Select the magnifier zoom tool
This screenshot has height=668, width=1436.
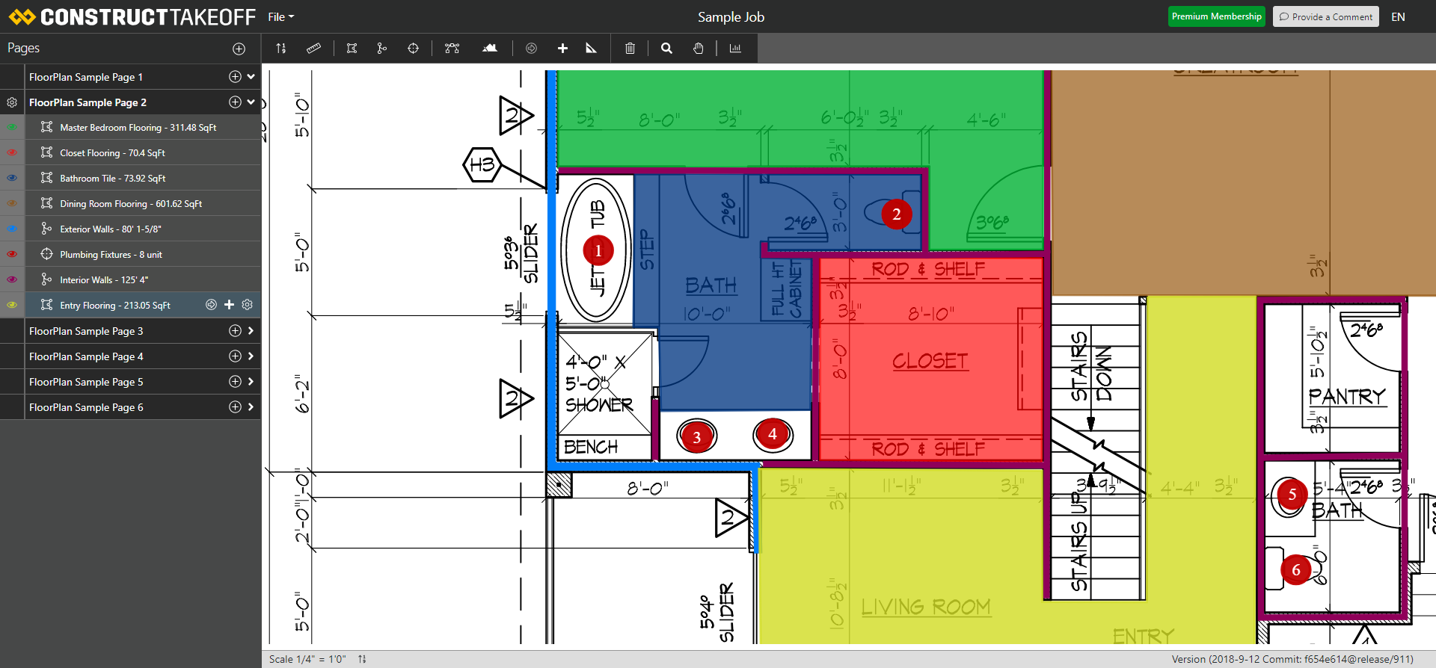pyautogui.click(x=666, y=49)
